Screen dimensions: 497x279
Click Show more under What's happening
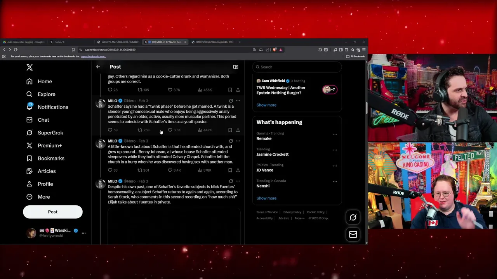click(266, 198)
